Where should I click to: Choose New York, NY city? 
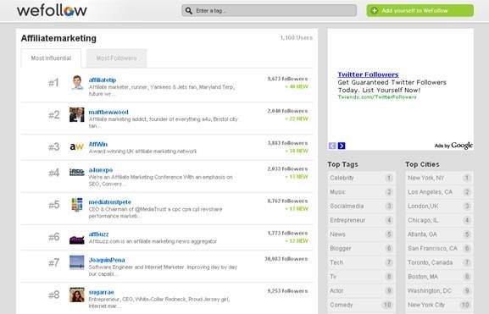(x=439, y=178)
